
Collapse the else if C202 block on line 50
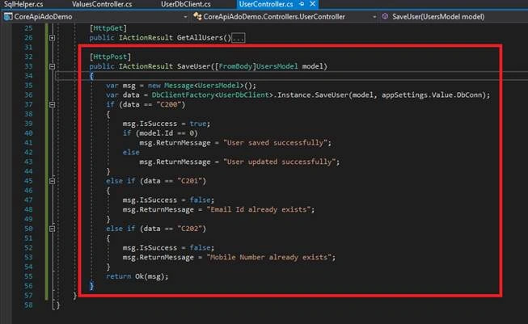53,229
